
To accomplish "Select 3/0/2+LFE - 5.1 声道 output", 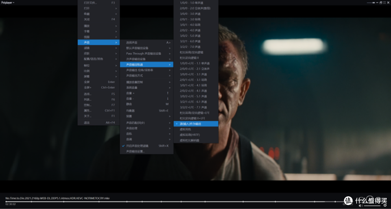I will point(196,96).
